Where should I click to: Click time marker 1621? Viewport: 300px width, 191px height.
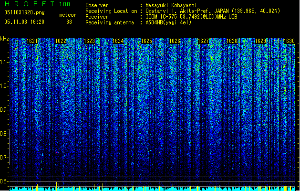[32, 41]
